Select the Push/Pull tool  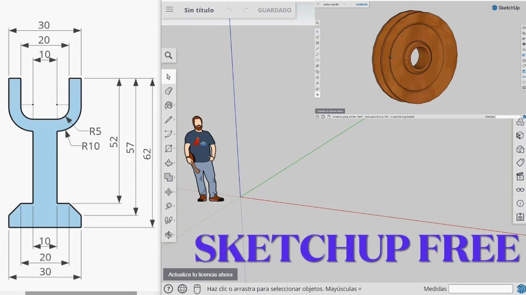pyautogui.click(x=168, y=163)
